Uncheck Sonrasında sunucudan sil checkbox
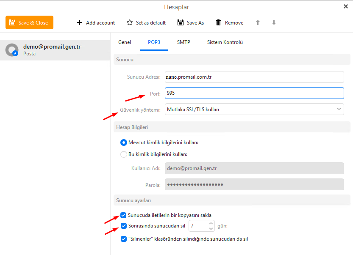The width and height of the screenshot is (353, 255). (x=123, y=226)
